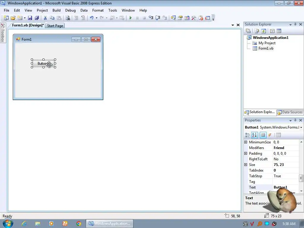Open Internet Explorer from taskbar

point(24,224)
